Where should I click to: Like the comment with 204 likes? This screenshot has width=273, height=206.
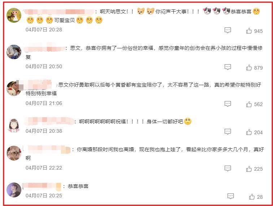[249, 132]
